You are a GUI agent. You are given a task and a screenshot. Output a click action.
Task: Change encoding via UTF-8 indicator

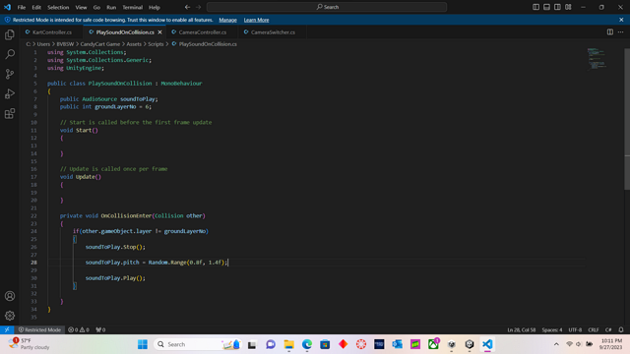pos(575,329)
